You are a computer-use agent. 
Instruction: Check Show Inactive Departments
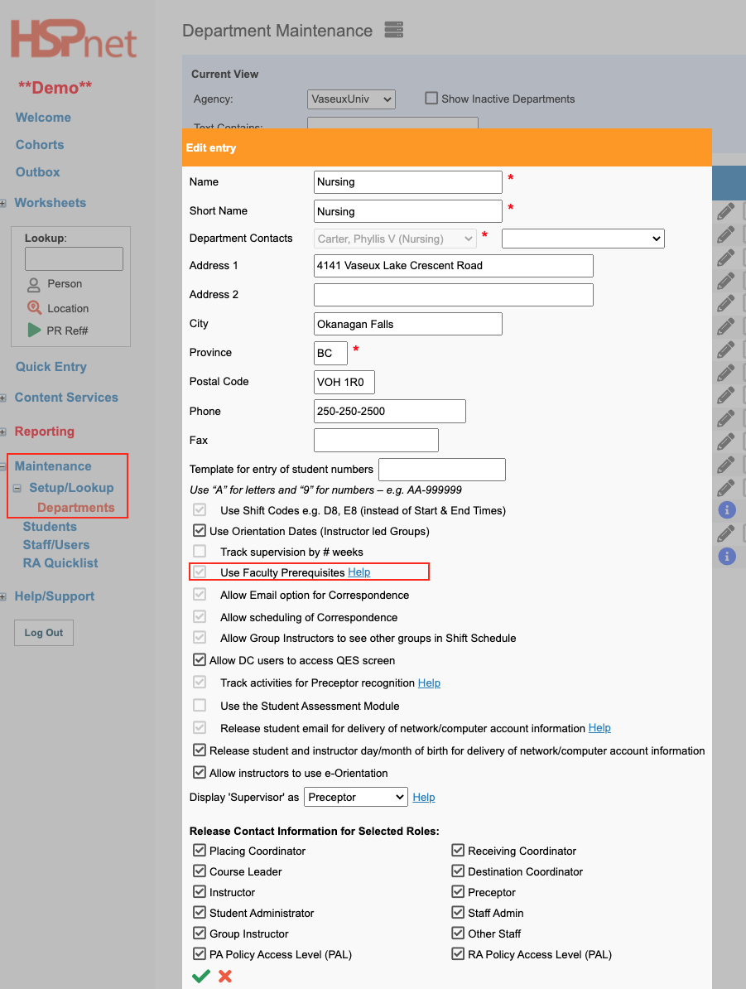[x=431, y=99]
